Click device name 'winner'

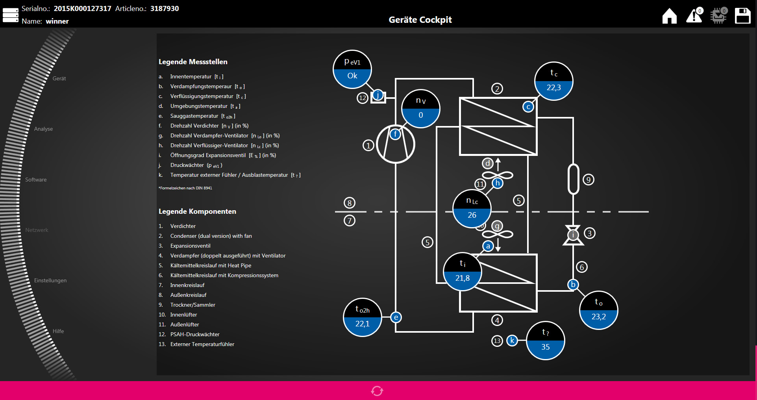[57, 21]
